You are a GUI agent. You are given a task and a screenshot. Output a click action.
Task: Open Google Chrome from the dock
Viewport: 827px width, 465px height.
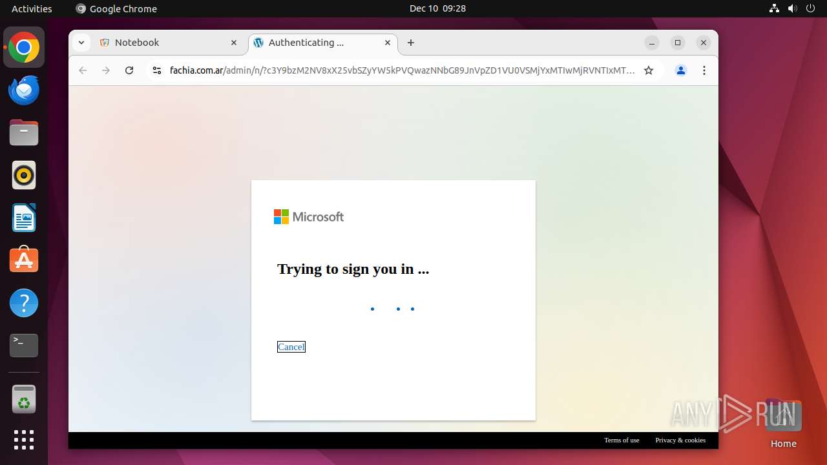click(x=24, y=48)
